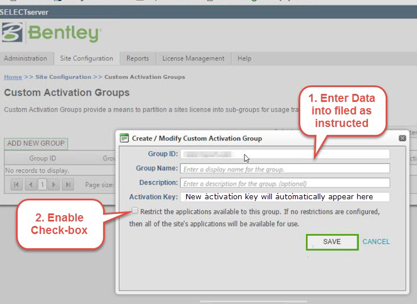Select page 1 in the pager

42,184
